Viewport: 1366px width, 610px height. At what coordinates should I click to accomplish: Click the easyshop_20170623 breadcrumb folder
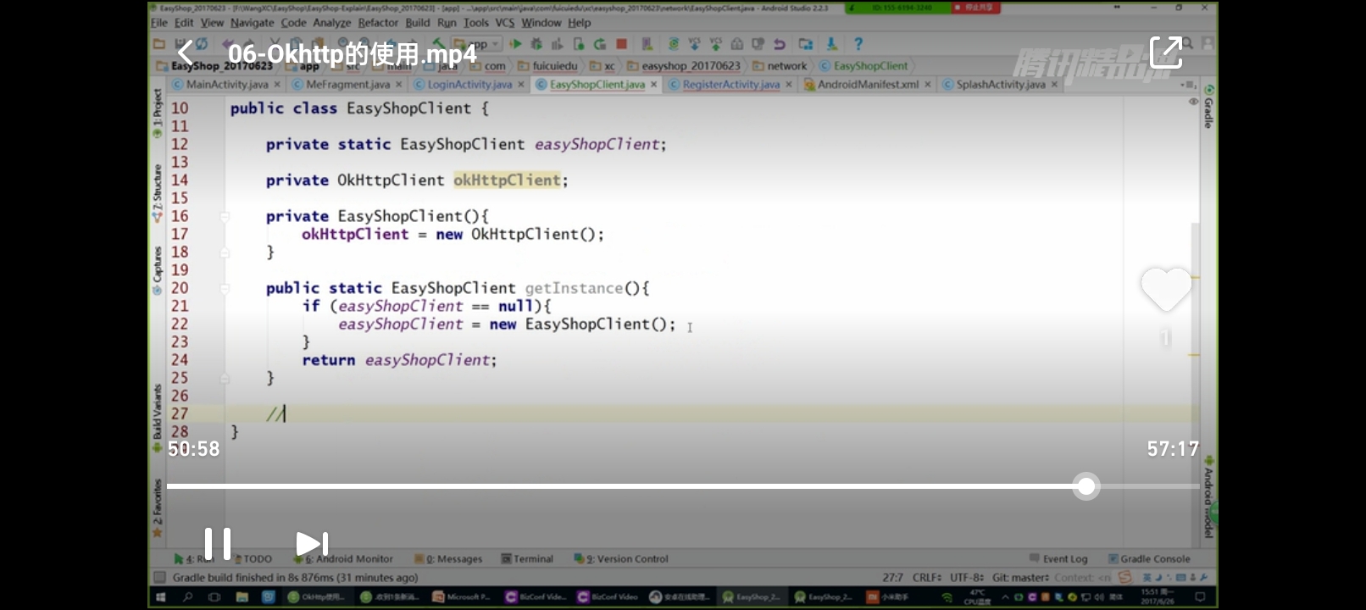coord(683,66)
